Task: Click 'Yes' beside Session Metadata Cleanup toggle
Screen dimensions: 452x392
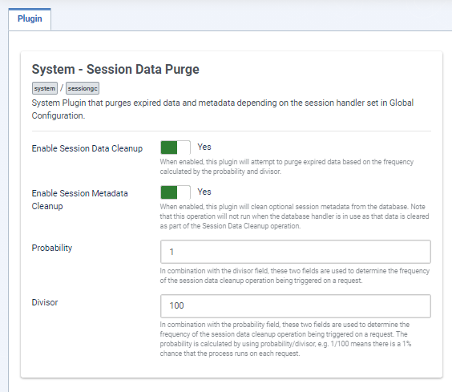Action: click(x=204, y=192)
